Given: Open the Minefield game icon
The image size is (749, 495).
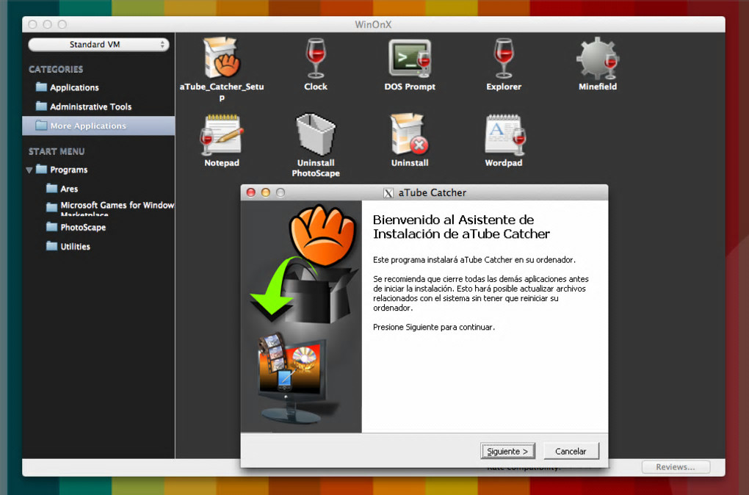Looking at the screenshot, I should coord(598,58).
